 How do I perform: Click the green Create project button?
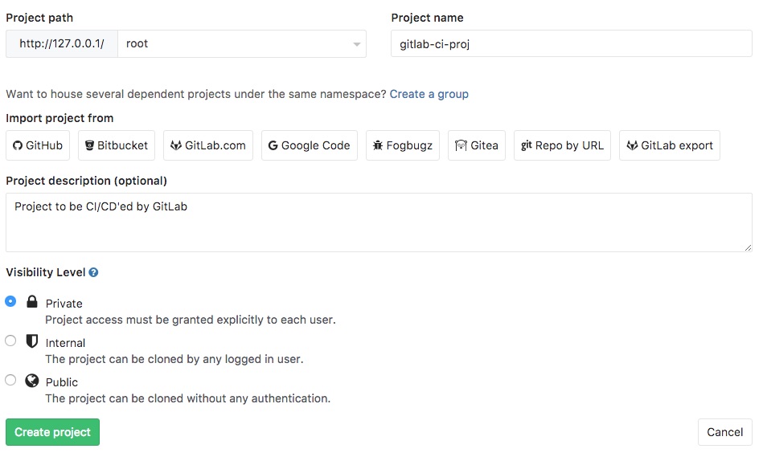click(52, 432)
